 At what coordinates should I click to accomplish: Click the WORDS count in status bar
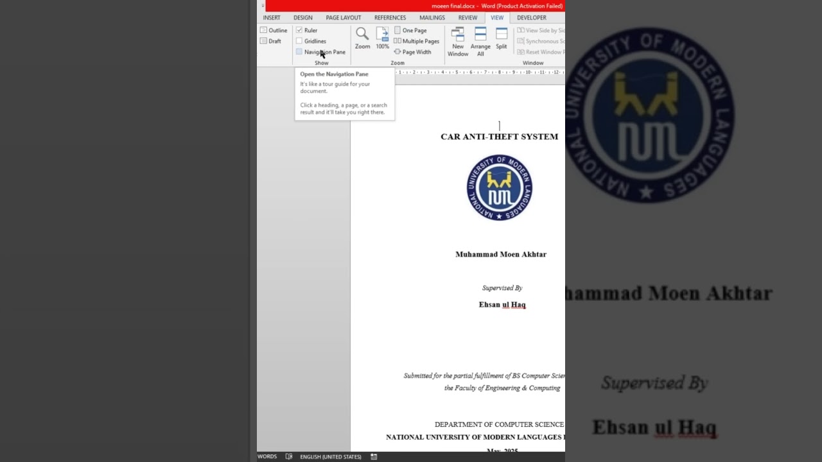click(267, 457)
